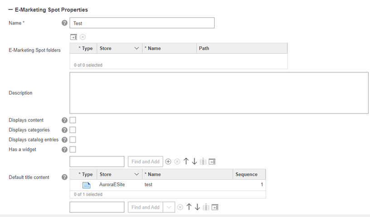Image resolution: width=370 pixels, height=217 pixels.
Task: Click the move up arrow above Default title content
Action: tap(186, 162)
